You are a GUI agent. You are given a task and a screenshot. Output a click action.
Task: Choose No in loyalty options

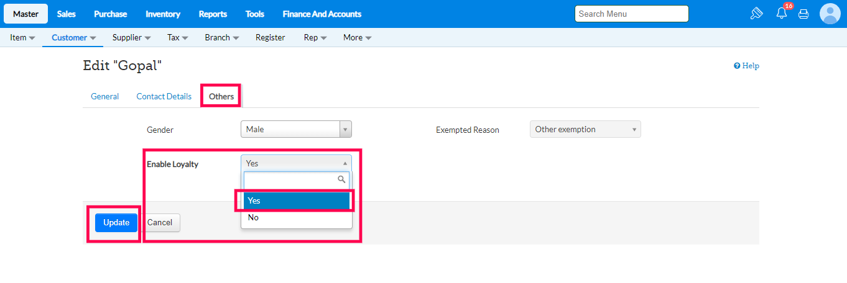296,218
